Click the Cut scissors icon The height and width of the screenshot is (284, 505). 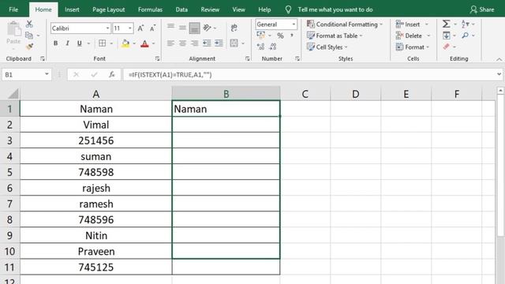click(29, 24)
